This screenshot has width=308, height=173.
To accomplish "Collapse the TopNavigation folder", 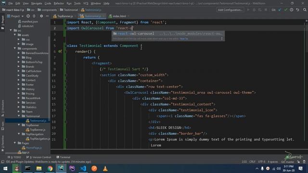I will pyautogui.click(x=19, y=134).
